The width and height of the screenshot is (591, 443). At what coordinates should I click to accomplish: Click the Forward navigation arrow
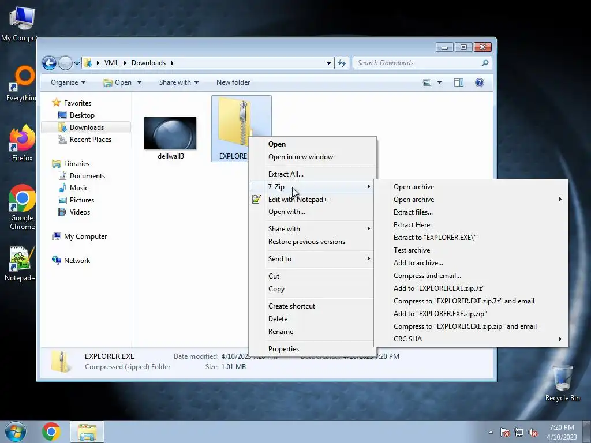[x=65, y=63]
